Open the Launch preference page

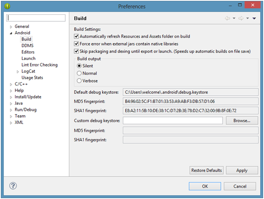(x=28, y=58)
